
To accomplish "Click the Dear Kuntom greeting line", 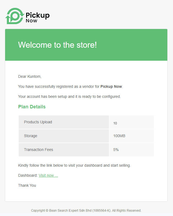I will (30, 76).
